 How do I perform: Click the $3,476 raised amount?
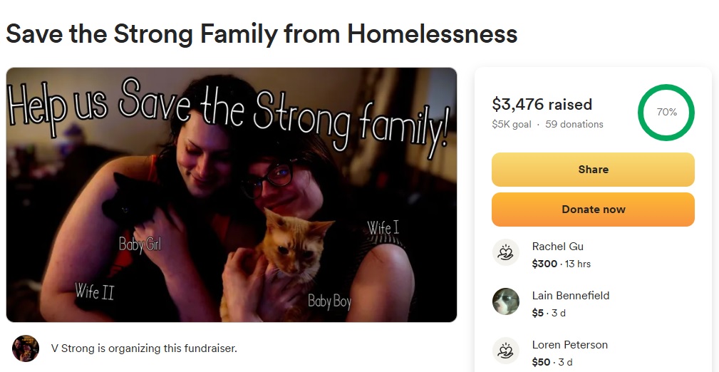click(x=542, y=105)
